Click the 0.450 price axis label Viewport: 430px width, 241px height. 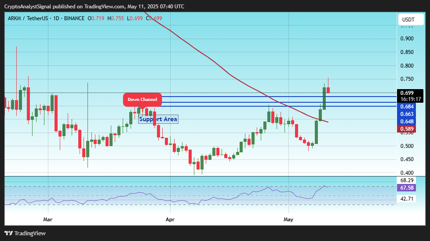click(407, 159)
